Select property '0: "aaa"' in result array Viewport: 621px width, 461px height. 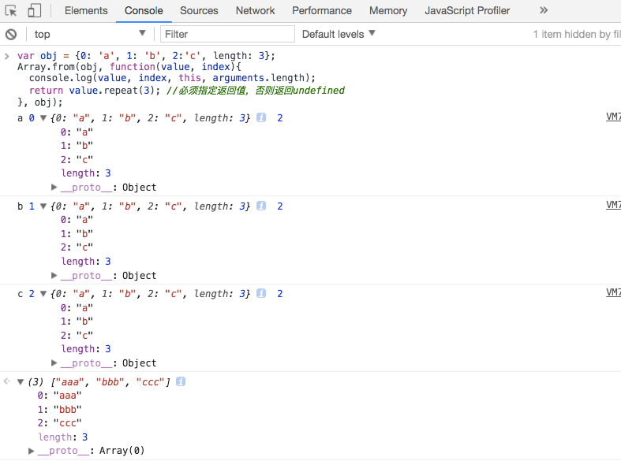point(59,395)
